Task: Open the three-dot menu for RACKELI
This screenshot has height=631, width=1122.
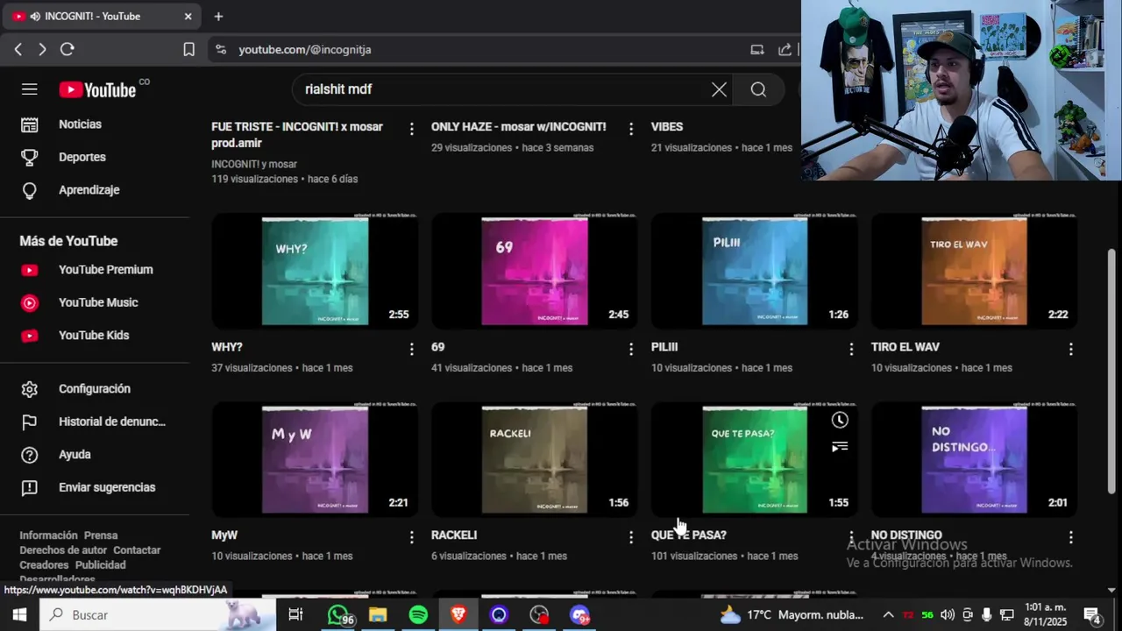Action: click(631, 537)
